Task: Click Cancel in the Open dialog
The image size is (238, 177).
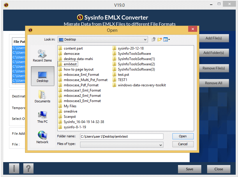Action: (x=183, y=144)
